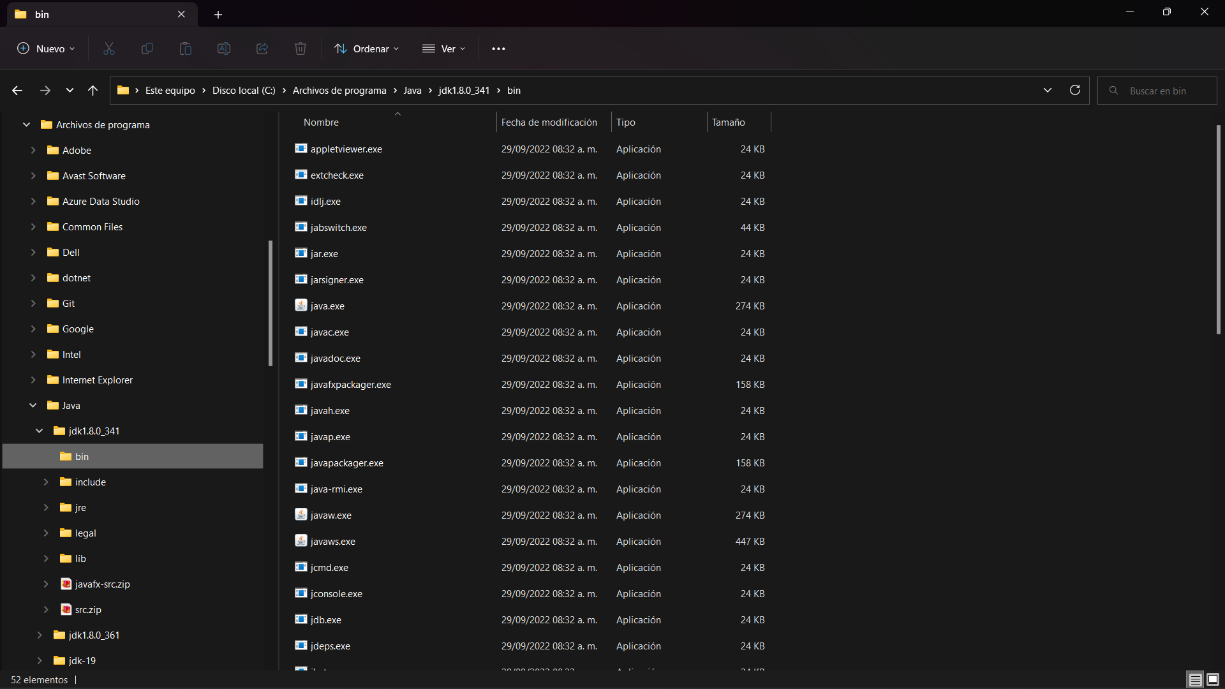This screenshot has height=689, width=1225.
Task: Open jcmd.exe diagnostic tool
Action: pos(330,567)
